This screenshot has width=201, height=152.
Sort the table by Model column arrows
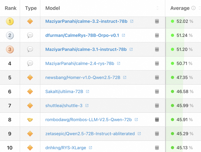[x=157, y=8]
